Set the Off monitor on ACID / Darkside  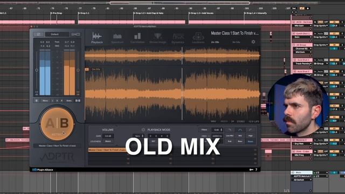point(326,22)
